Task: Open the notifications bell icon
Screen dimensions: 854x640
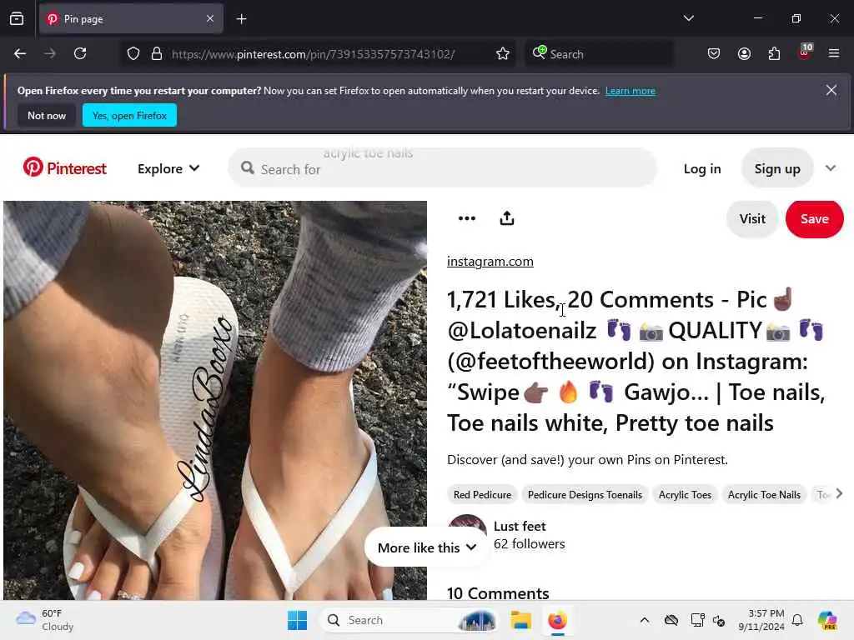Action: [797, 620]
